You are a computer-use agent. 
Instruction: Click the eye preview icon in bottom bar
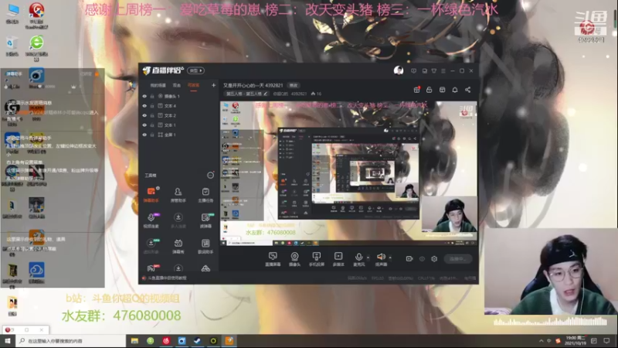(x=422, y=259)
